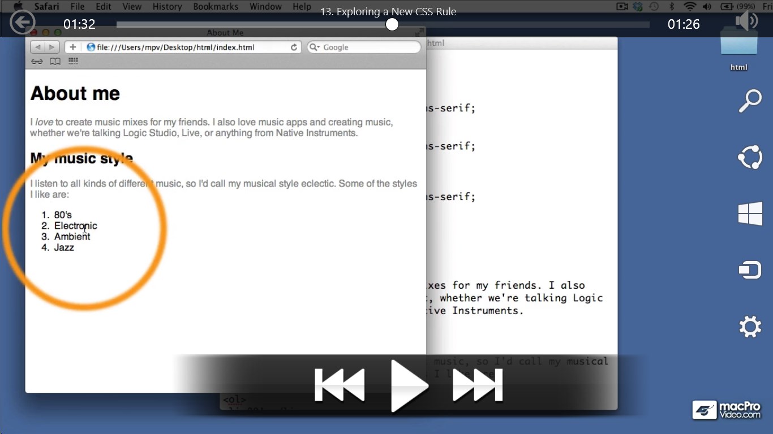Viewport: 773px width, 434px height.
Task: Open the Time Machine menu extra
Action: coord(654,6)
